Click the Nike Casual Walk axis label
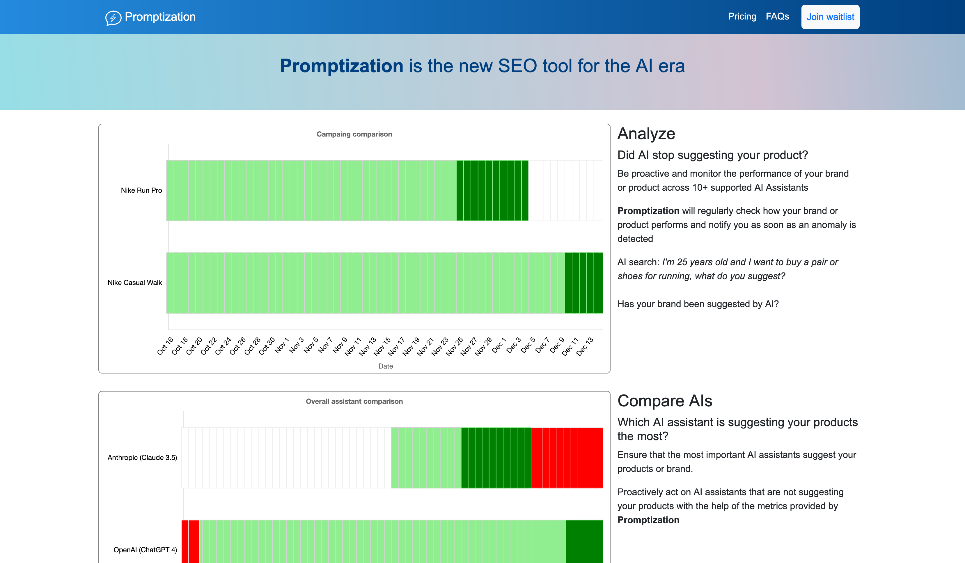The image size is (965, 563). [x=135, y=283]
